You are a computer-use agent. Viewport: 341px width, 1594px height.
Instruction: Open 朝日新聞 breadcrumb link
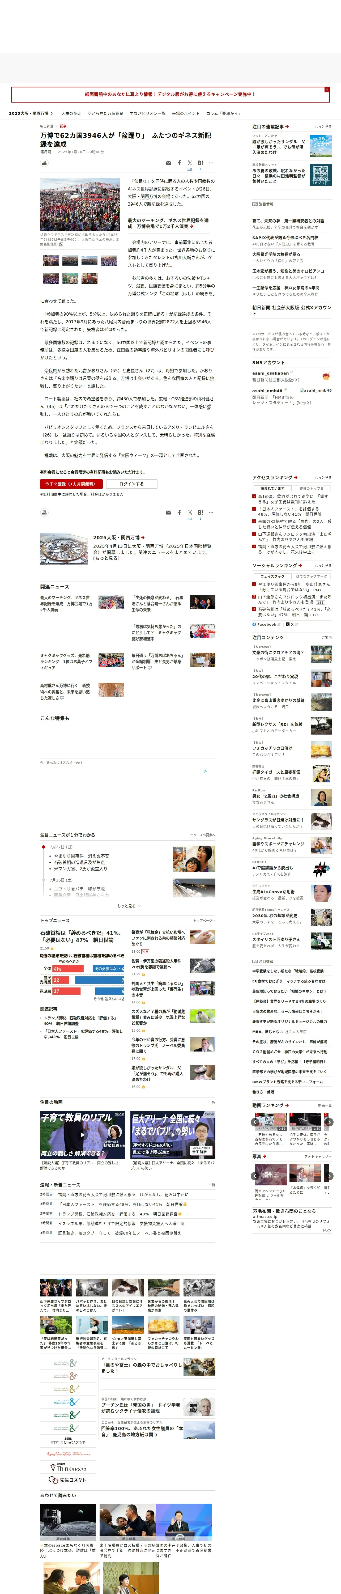coord(46,126)
